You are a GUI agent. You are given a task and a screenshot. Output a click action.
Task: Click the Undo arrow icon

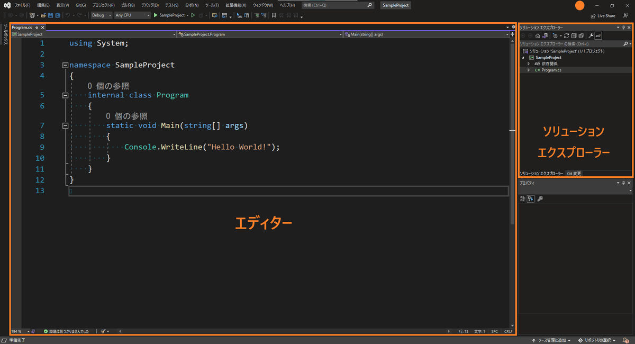[x=67, y=15]
